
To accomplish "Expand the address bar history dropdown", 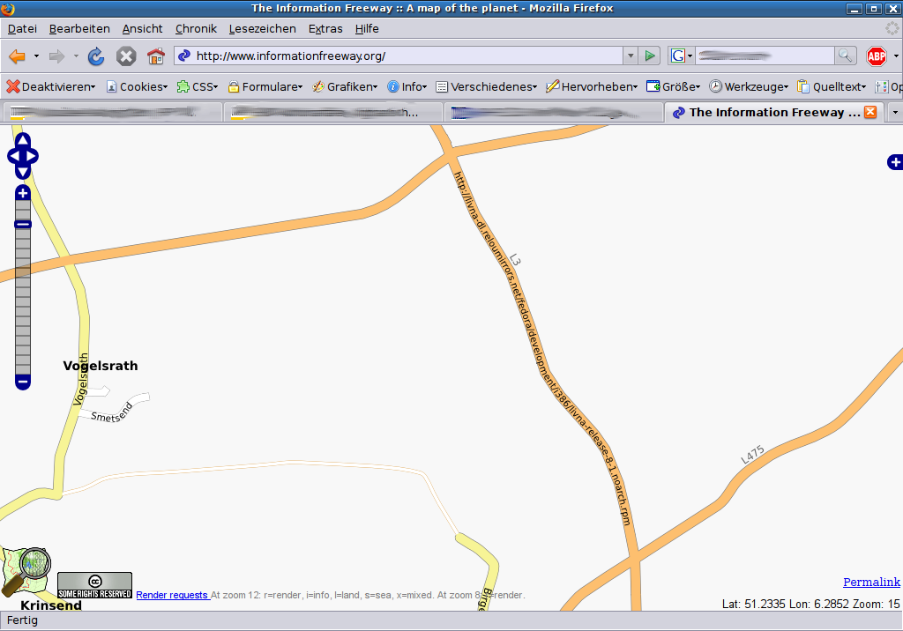I will tap(630, 56).
